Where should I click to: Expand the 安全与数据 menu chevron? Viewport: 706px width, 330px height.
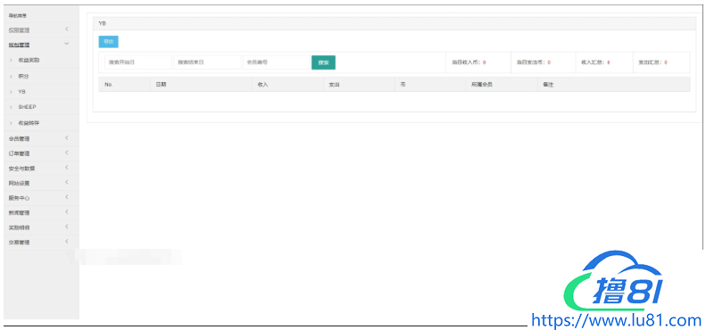(x=67, y=168)
